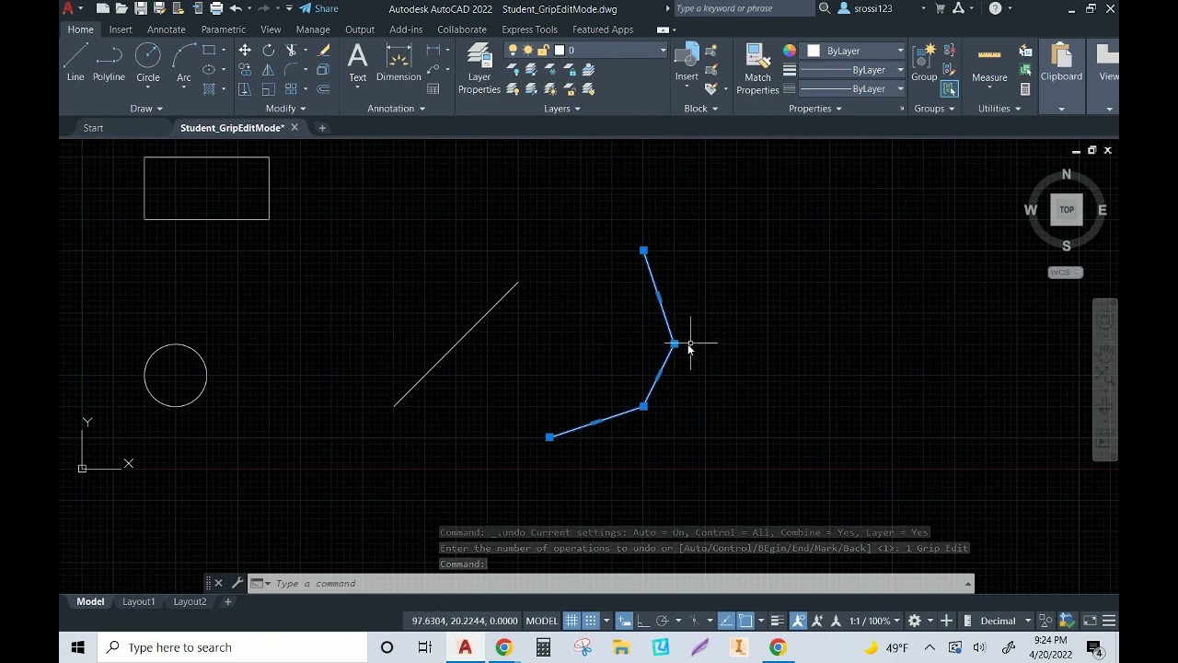1178x663 pixels.
Task: Click the Group tool
Action: point(924,63)
